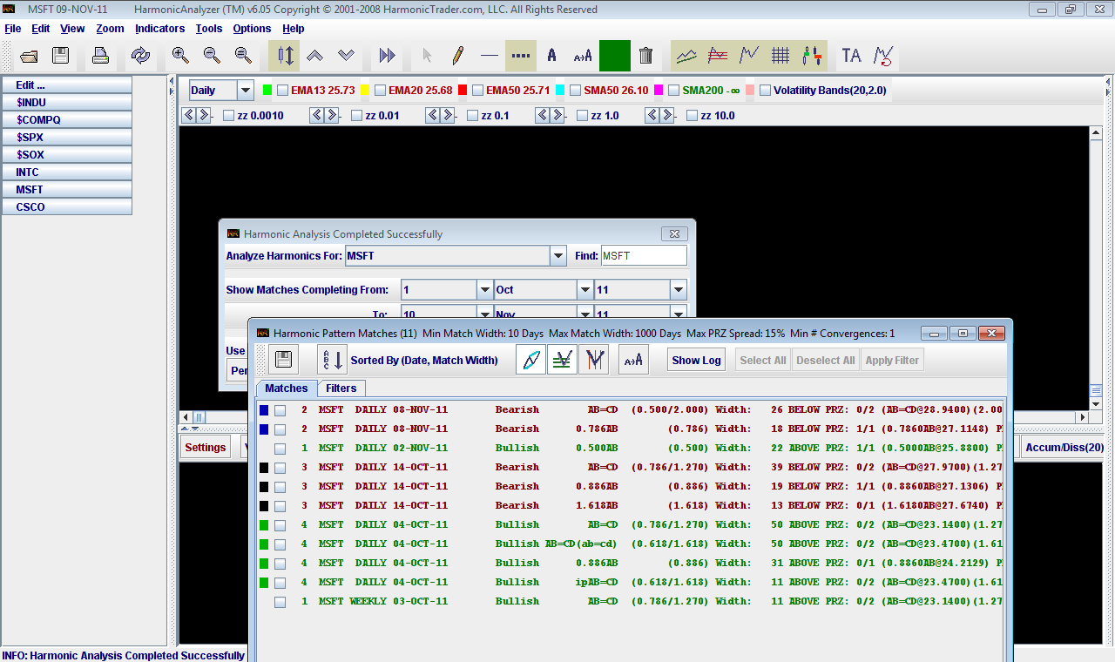Switch to the Filters tab
The height and width of the screenshot is (662, 1115).
pos(341,388)
